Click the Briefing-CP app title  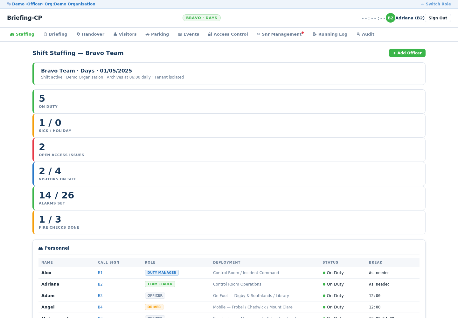[x=24, y=18]
